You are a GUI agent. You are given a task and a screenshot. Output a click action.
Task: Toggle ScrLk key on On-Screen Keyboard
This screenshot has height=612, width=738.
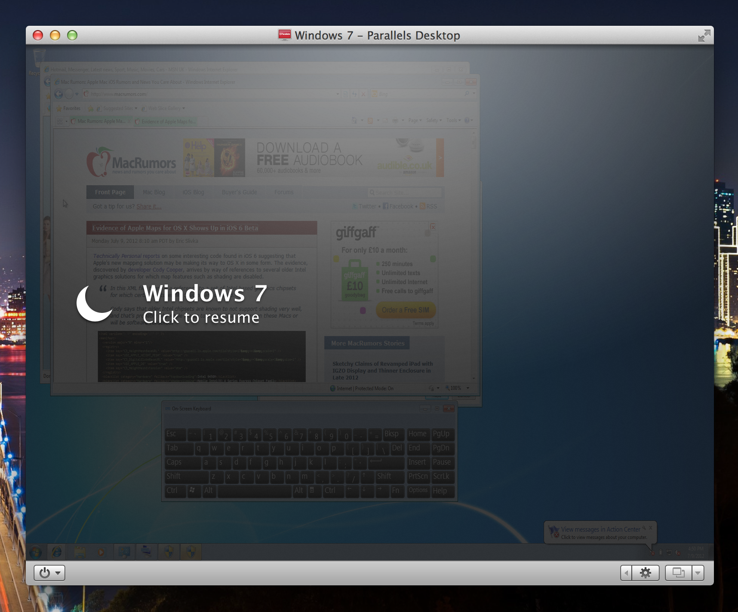[x=443, y=477]
